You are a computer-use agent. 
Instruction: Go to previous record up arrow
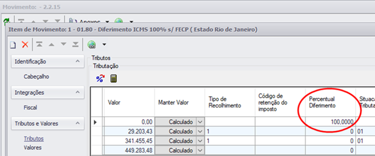click(x=51, y=45)
